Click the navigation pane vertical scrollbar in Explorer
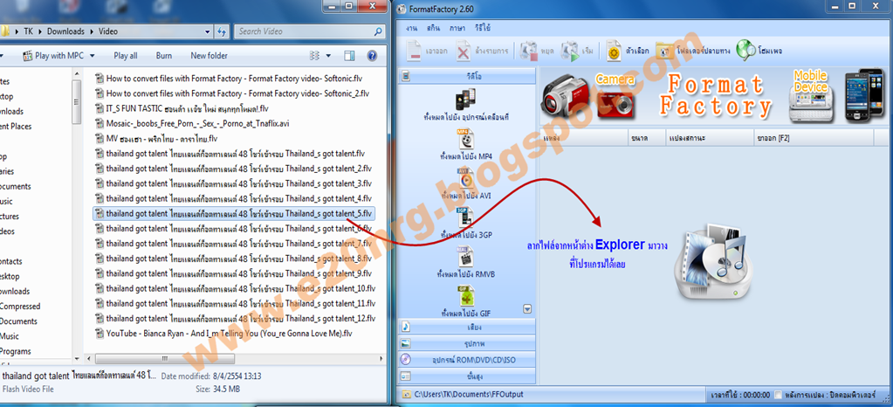This screenshot has width=893, height=407. 77,101
